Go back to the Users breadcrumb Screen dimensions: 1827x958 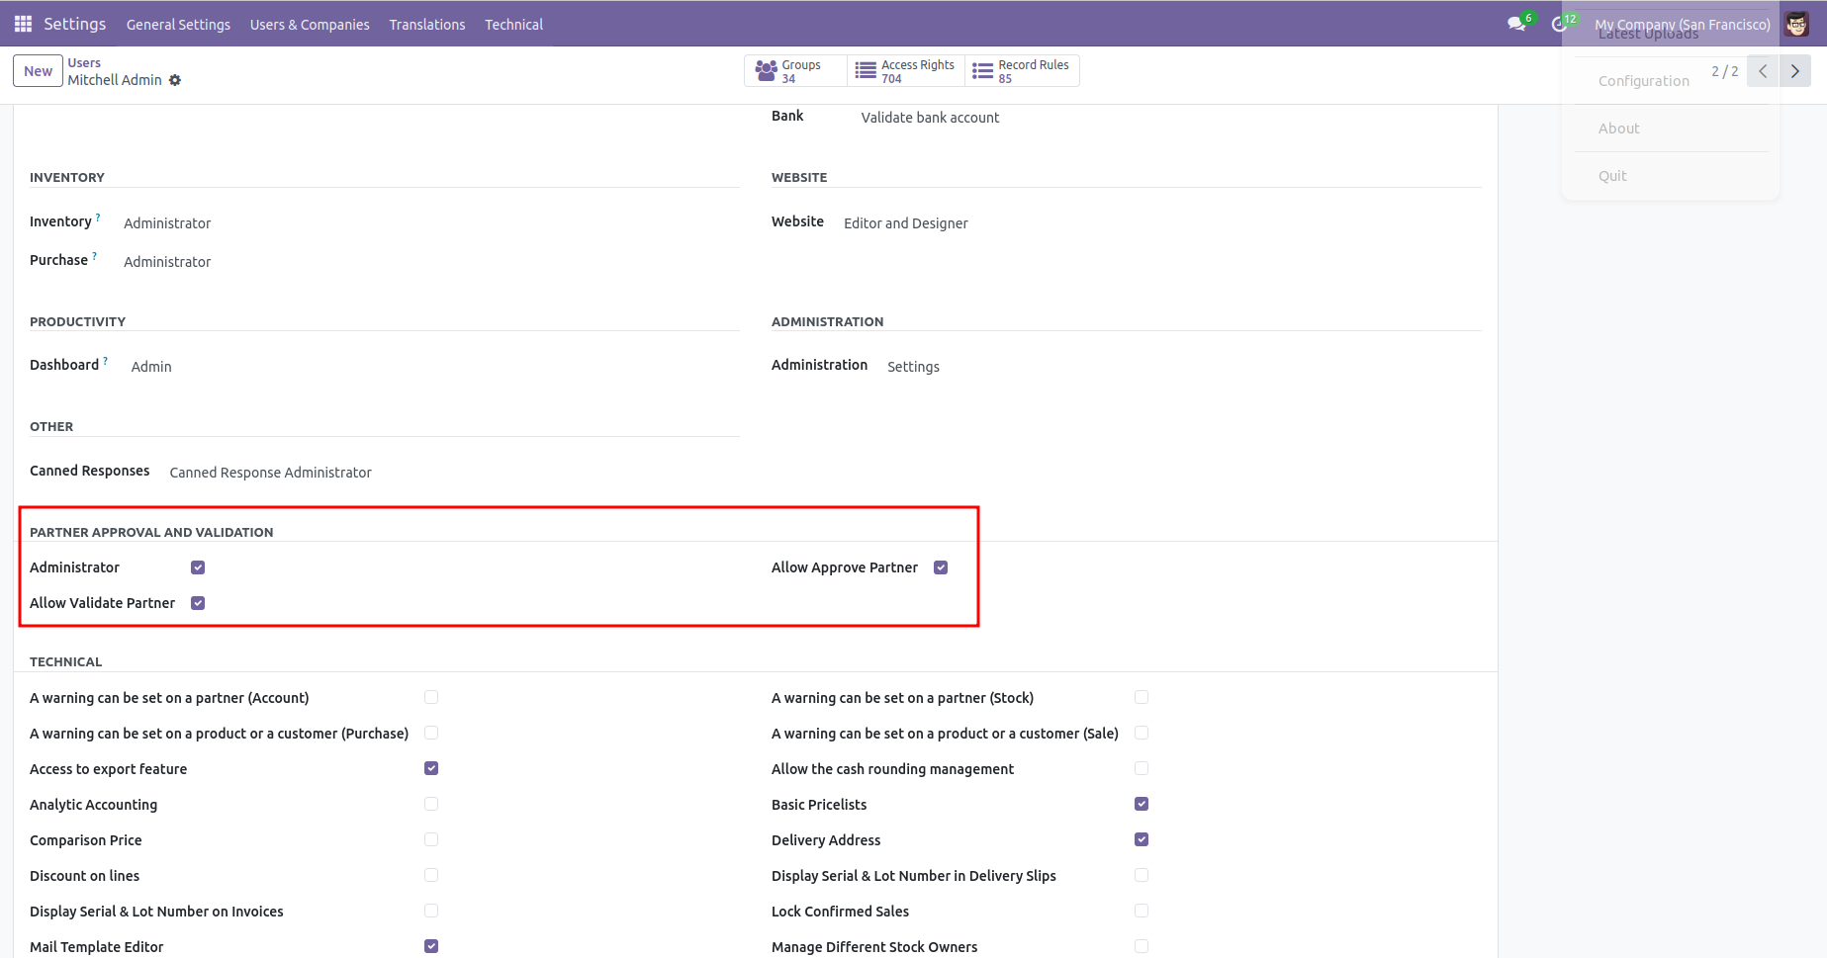(84, 62)
